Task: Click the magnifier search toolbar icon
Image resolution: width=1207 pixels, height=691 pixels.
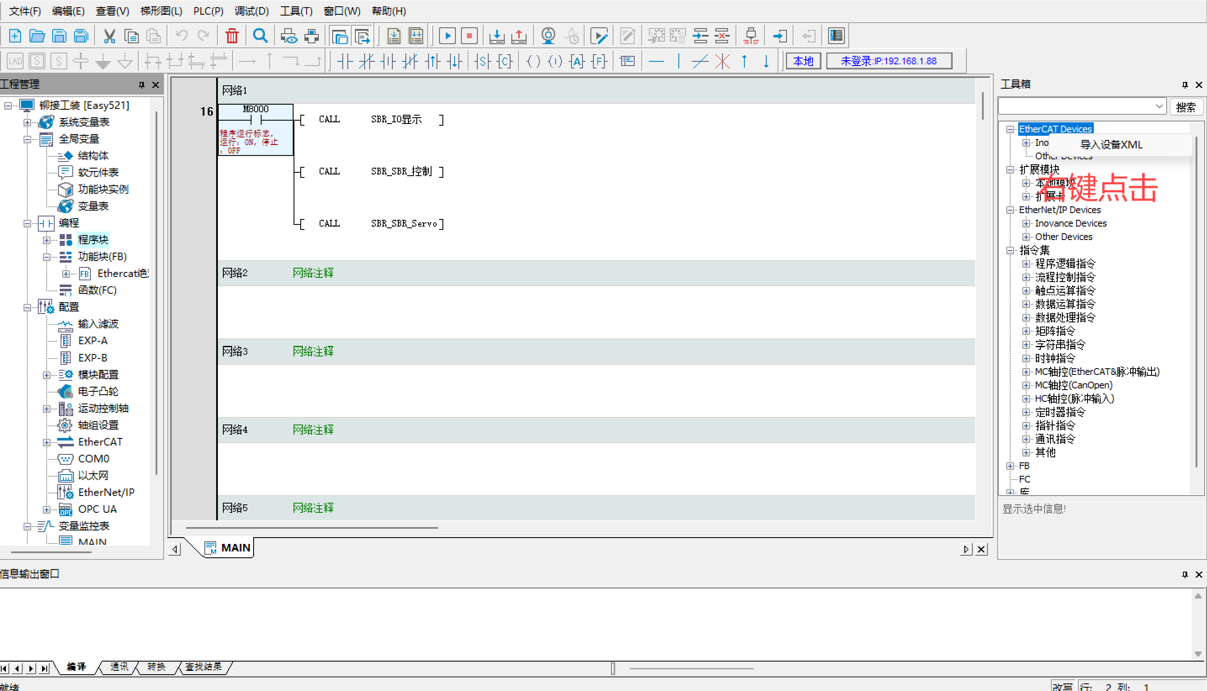Action: point(260,36)
